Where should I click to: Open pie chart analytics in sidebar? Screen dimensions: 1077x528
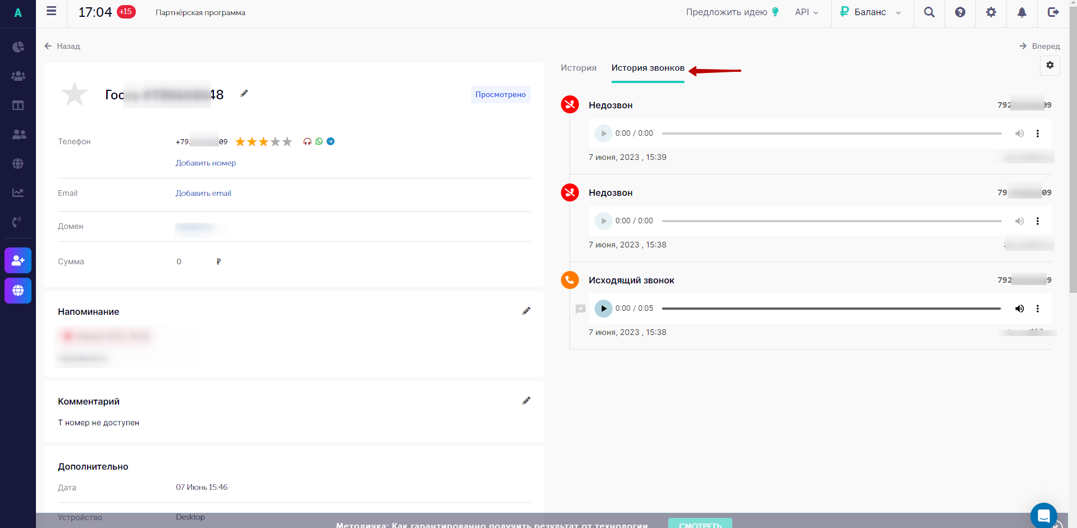[x=18, y=47]
